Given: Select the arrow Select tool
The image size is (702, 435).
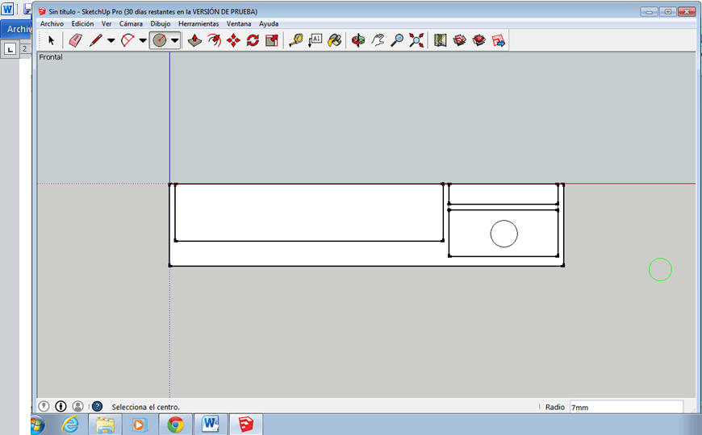Looking at the screenshot, I should 51,41.
